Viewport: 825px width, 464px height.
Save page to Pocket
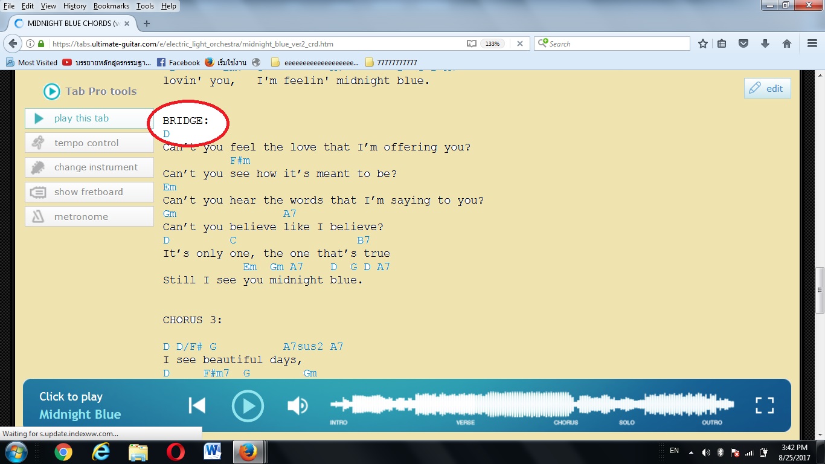(x=744, y=43)
